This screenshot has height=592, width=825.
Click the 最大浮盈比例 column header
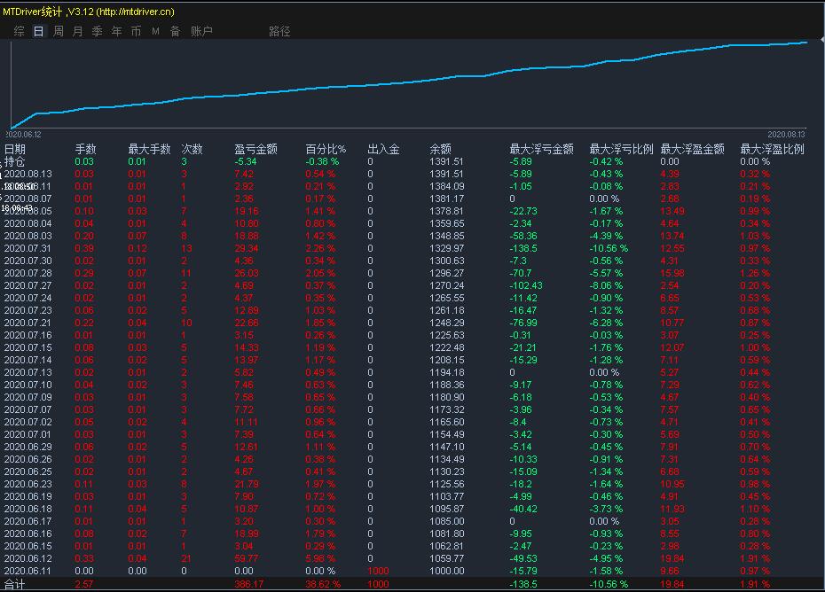click(773, 149)
